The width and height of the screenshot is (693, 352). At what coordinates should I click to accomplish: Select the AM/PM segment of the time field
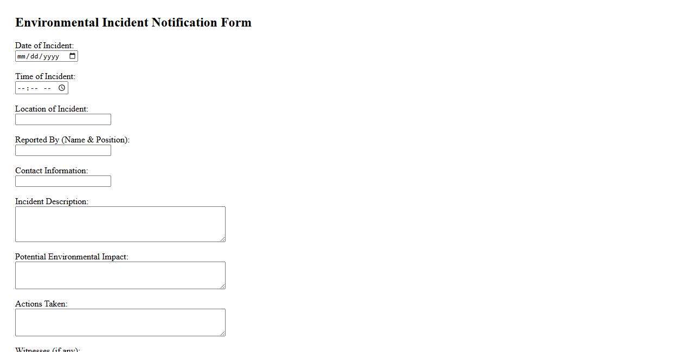(47, 88)
